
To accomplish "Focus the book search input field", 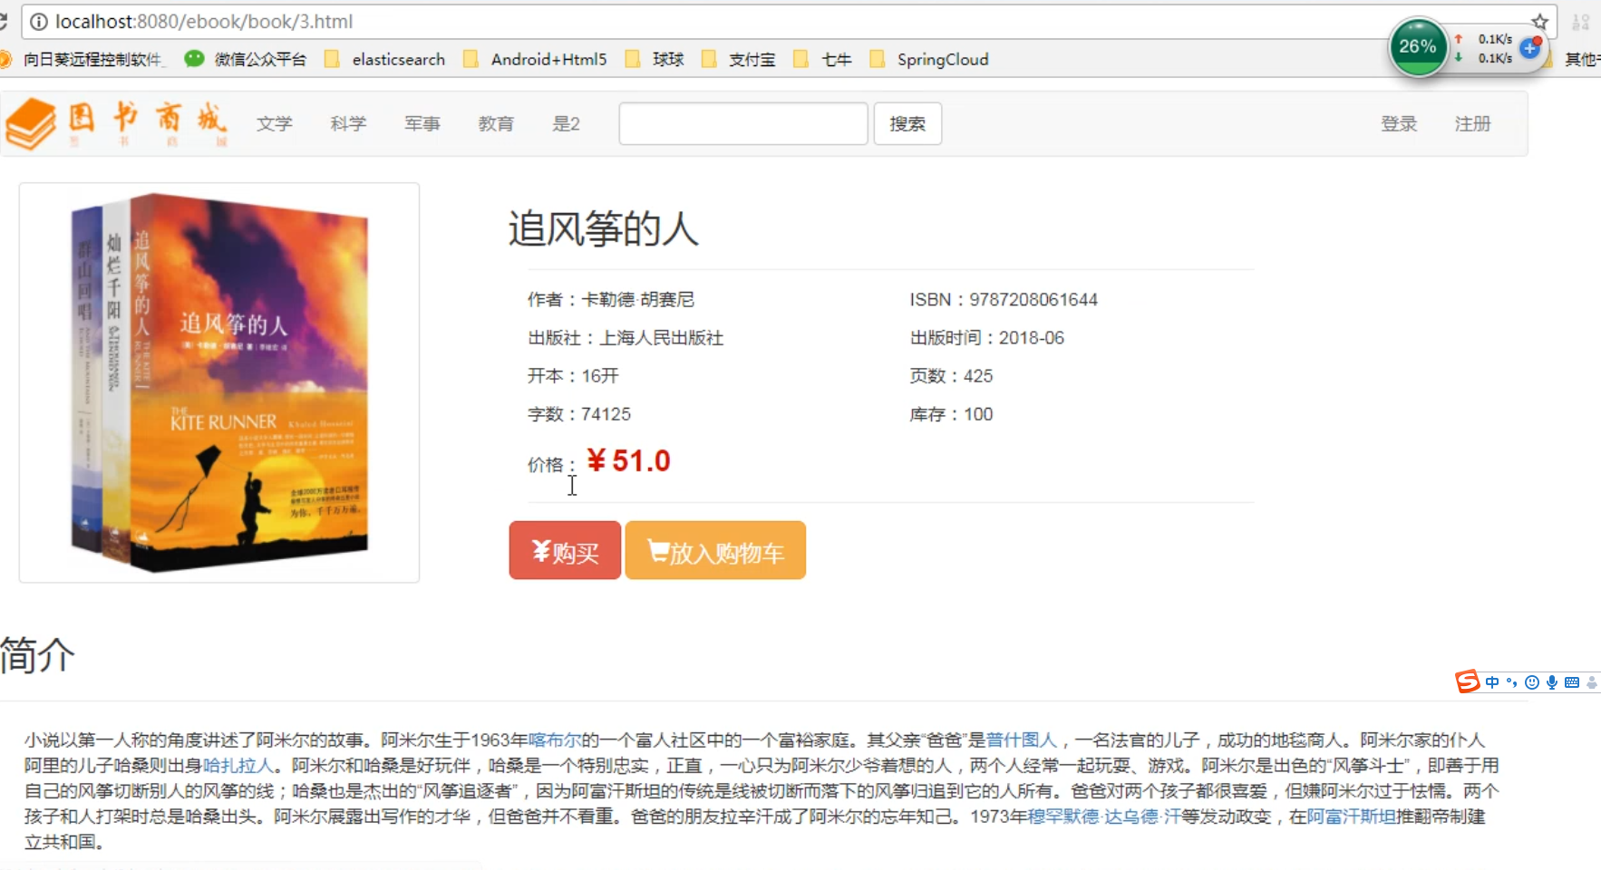I will point(743,124).
